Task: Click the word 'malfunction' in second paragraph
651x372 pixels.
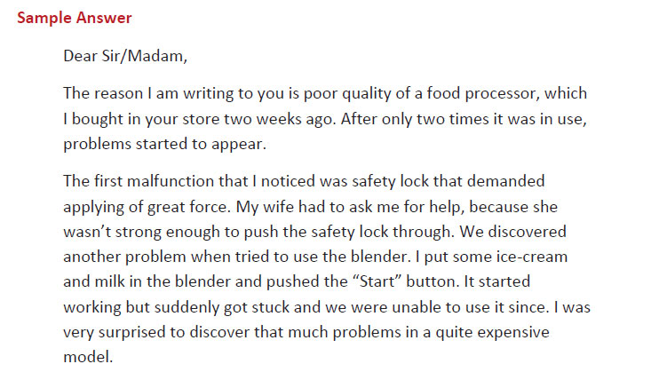Action: [173, 181]
